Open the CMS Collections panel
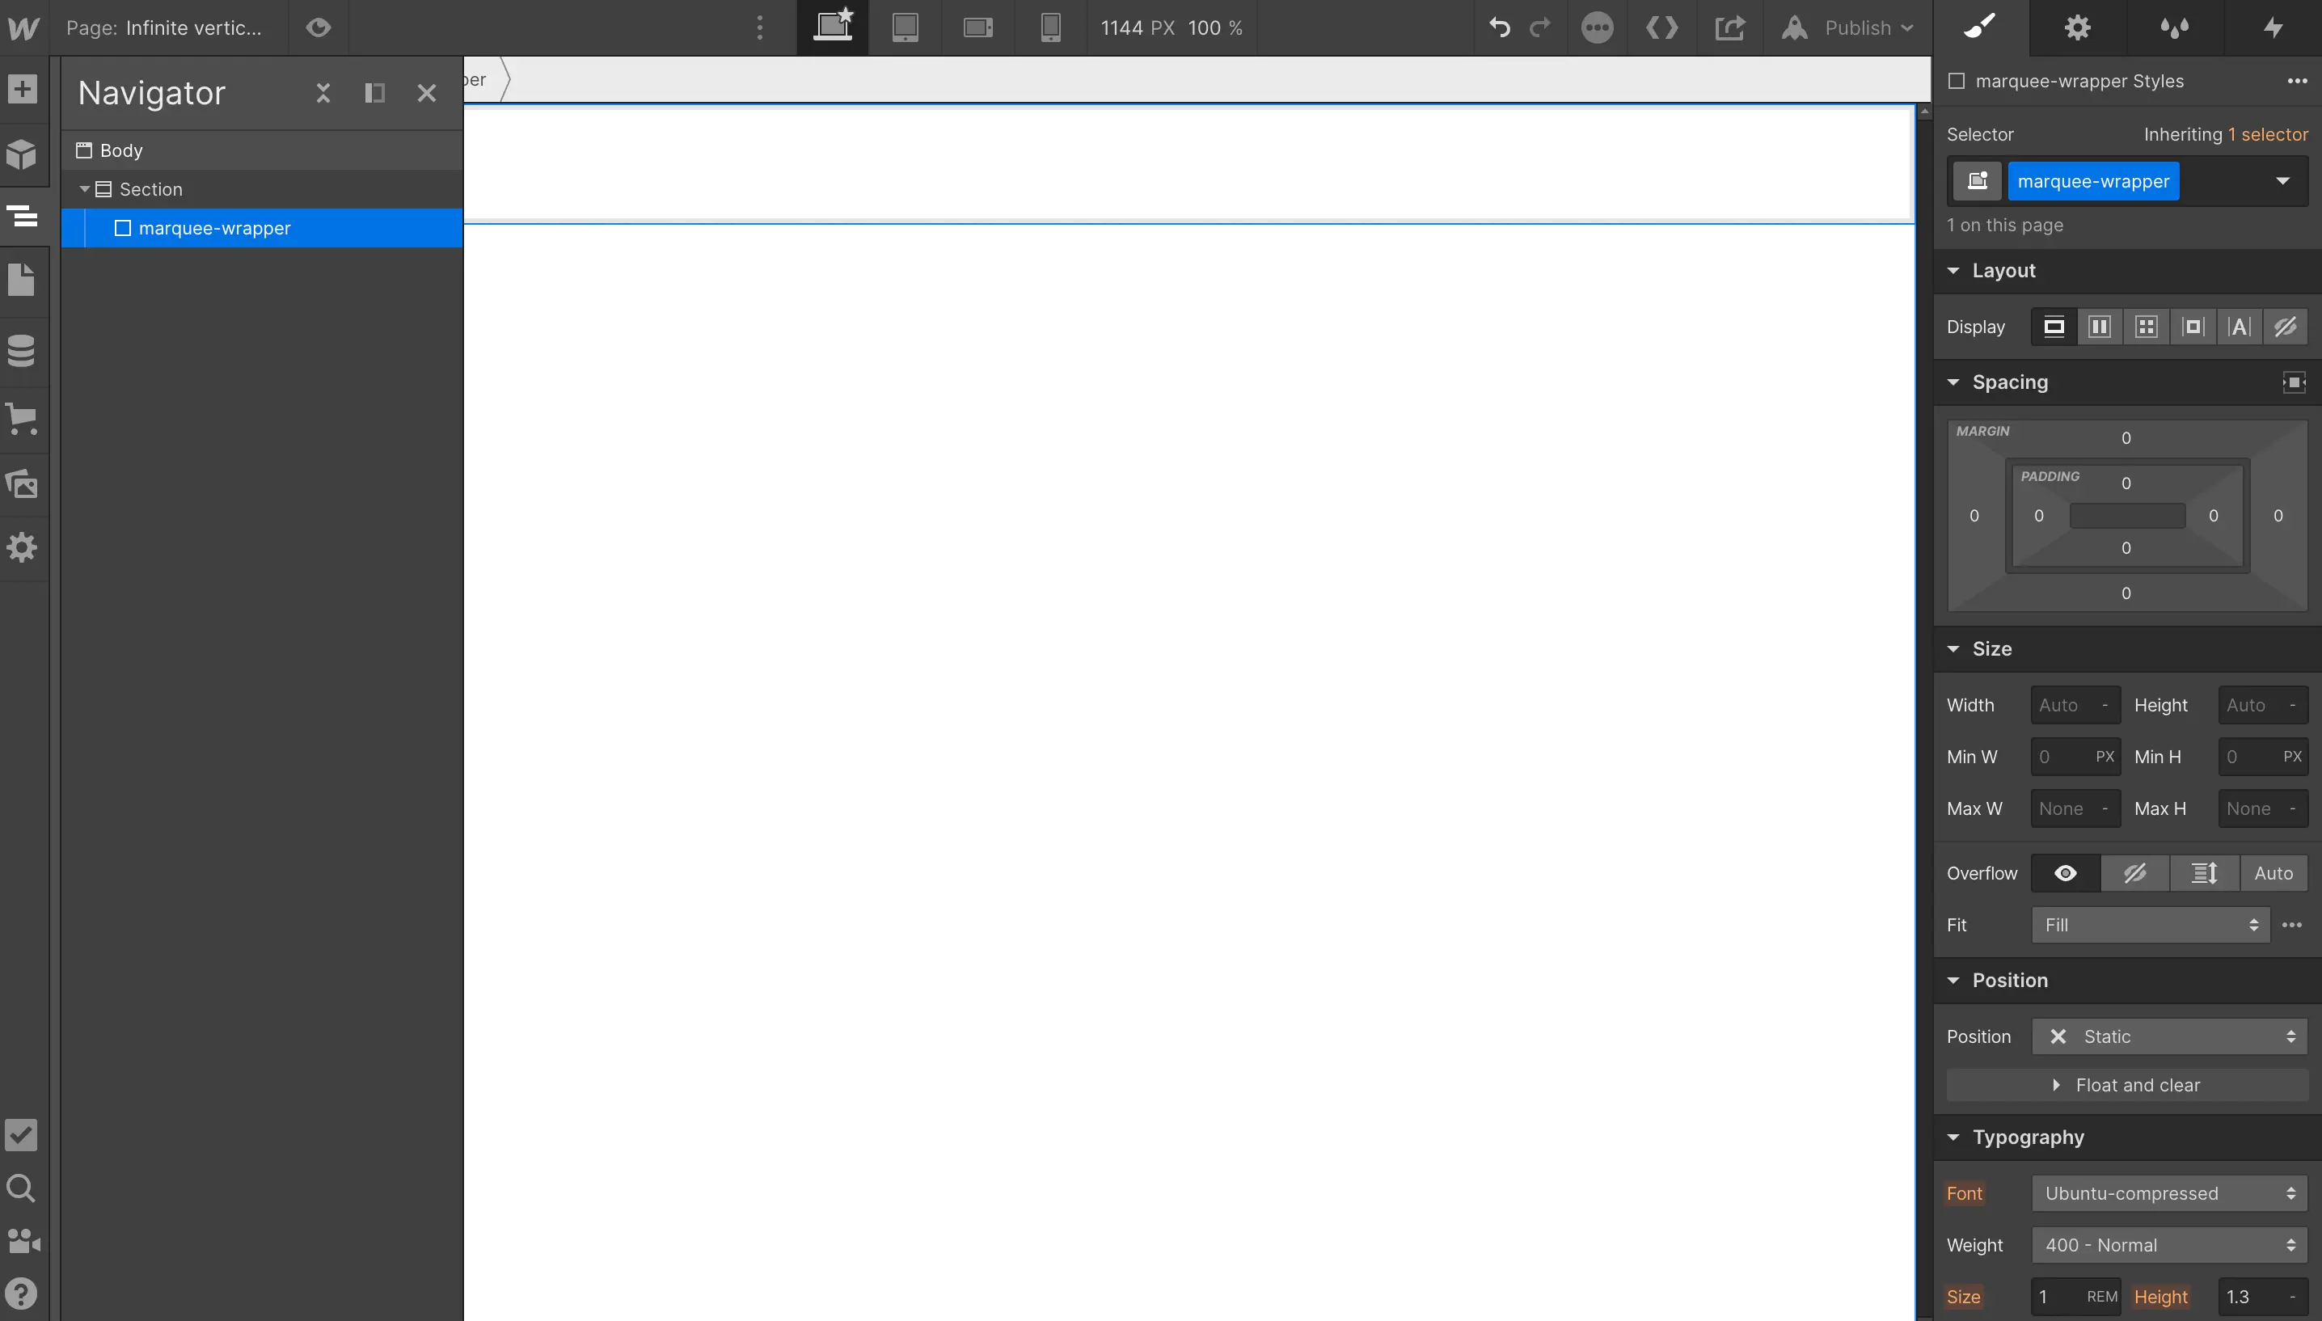Screen dimensions: 2322x1321 click(22, 350)
